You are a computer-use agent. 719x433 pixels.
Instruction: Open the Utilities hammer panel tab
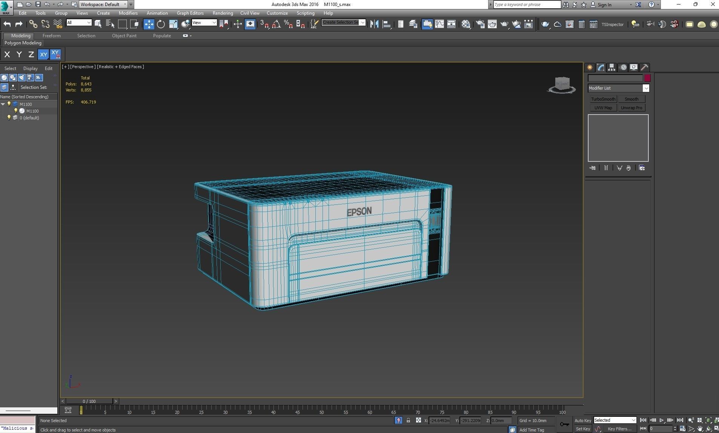tap(645, 67)
